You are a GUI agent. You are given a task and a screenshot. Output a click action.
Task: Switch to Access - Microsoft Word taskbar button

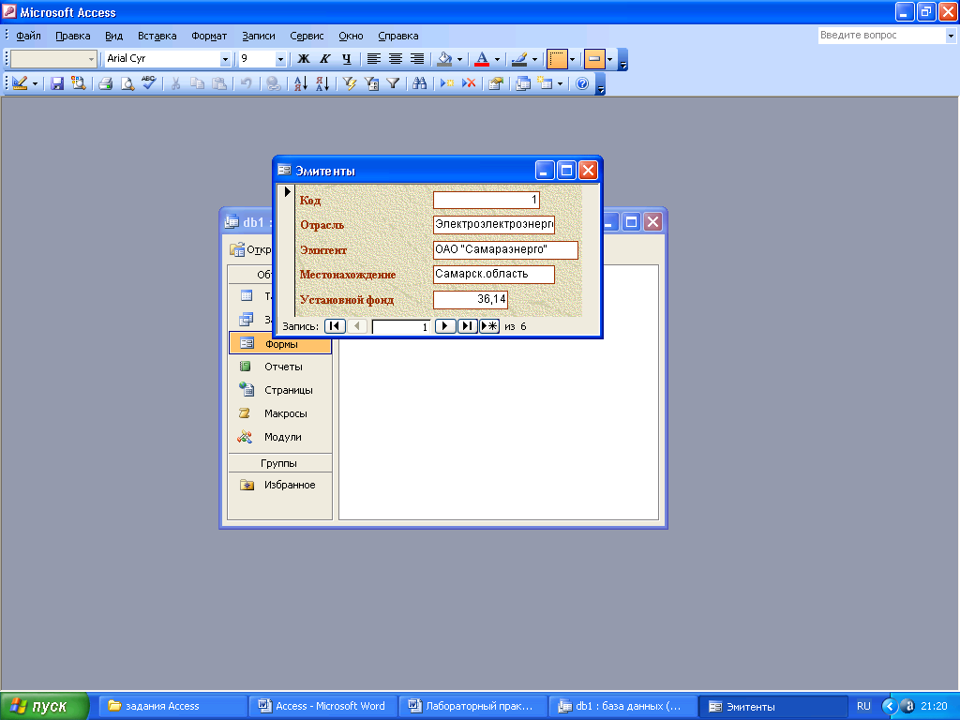pyautogui.click(x=322, y=706)
